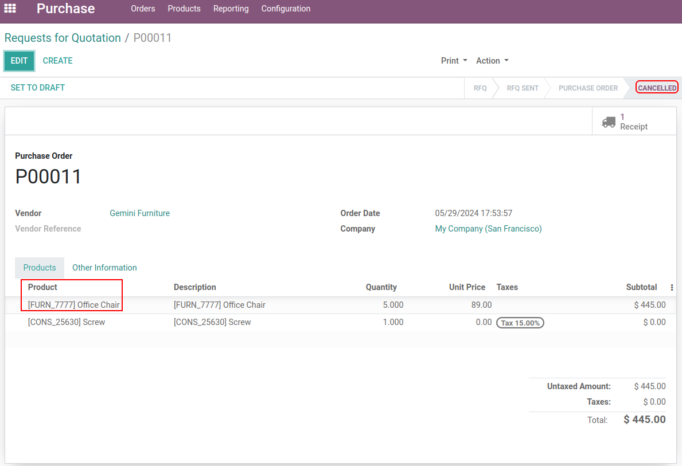Select the Products tab
This screenshot has height=466, width=682.
tap(40, 268)
